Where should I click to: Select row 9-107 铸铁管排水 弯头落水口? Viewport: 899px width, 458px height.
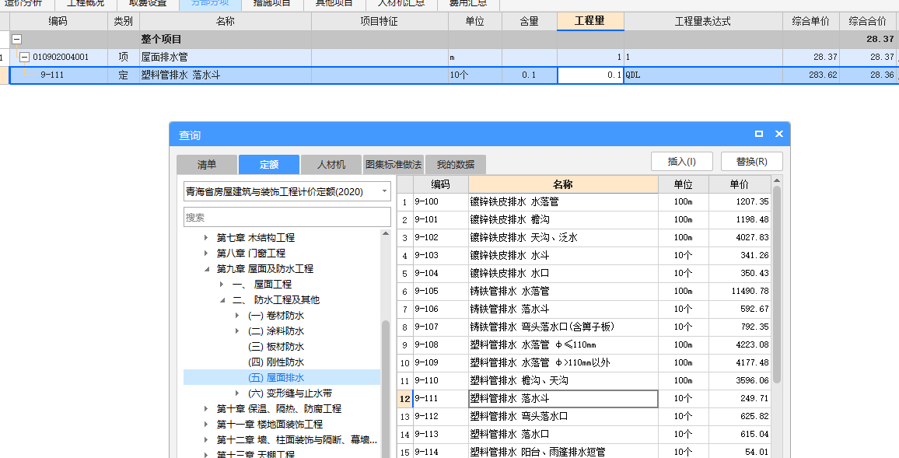[x=584, y=327]
